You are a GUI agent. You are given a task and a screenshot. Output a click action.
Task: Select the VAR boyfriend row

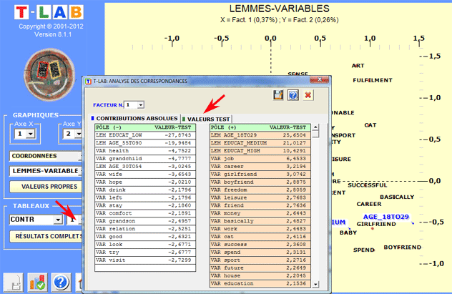pyautogui.click(x=260, y=182)
